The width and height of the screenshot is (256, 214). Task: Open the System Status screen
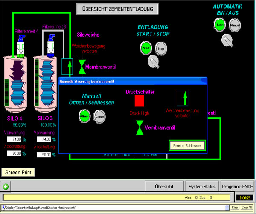[202, 186]
